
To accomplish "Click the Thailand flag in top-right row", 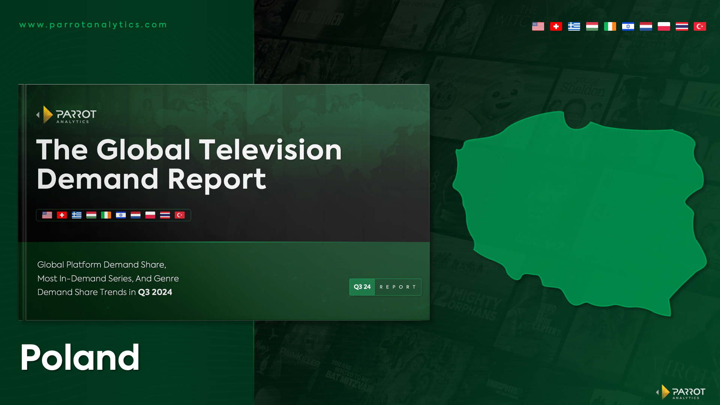I will [x=682, y=26].
